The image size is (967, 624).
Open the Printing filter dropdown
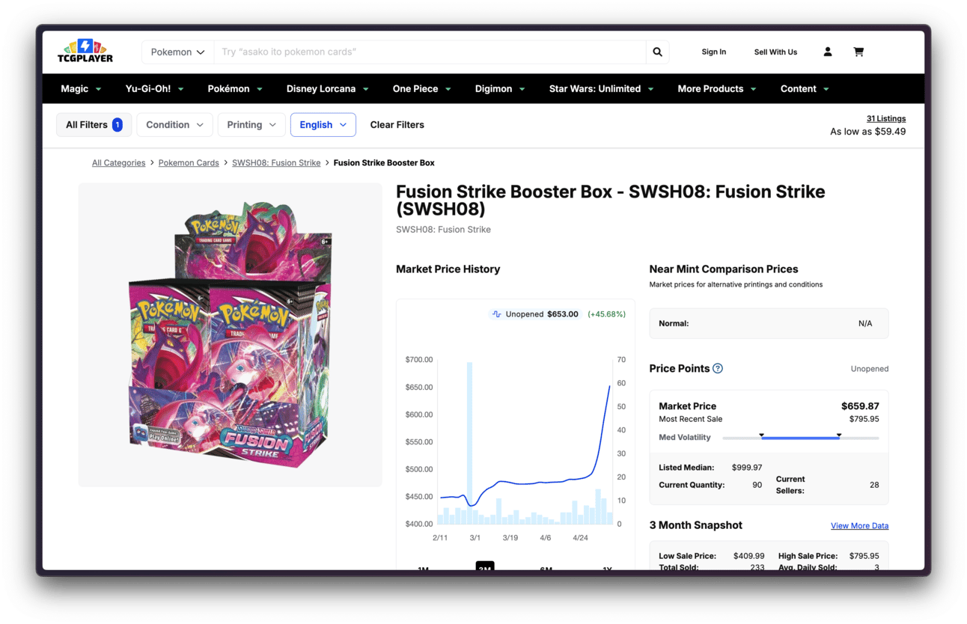(251, 125)
